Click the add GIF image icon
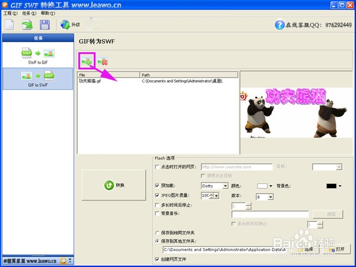This screenshot has width=356, height=267. [87, 61]
